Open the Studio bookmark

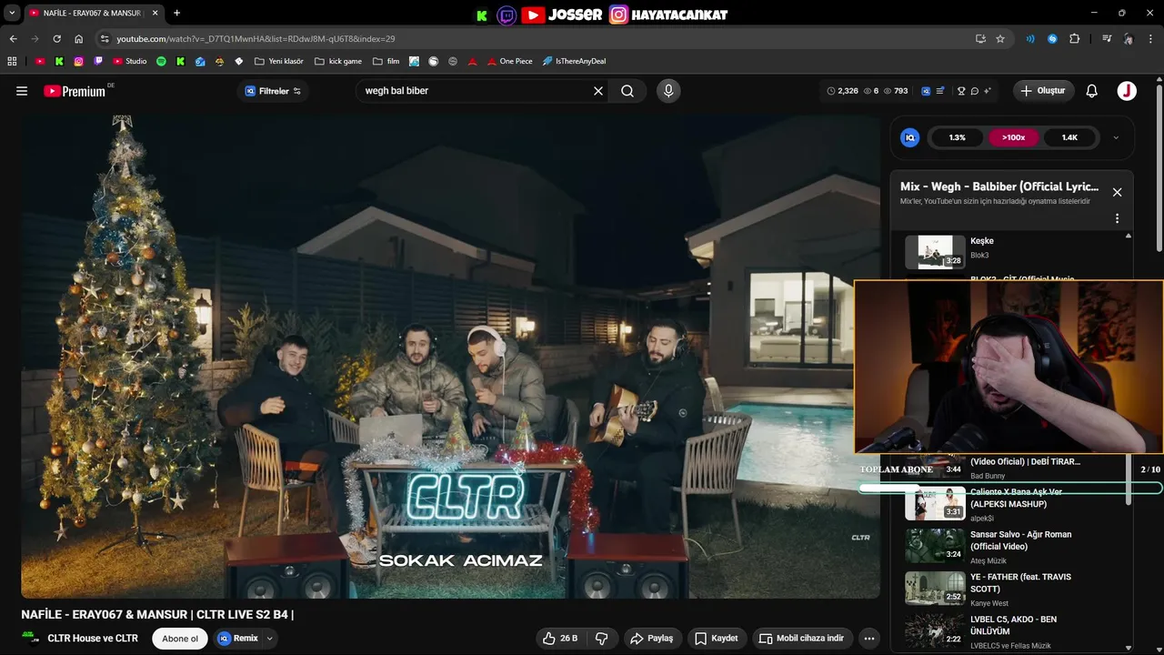pyautogui.click(x=129, y=61)
